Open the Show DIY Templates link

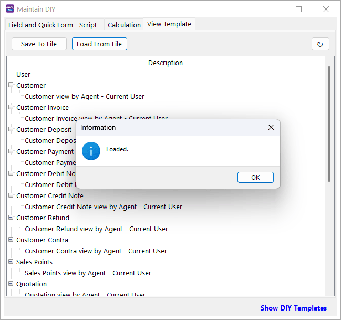pyautogui.click(x=293, y=308)
